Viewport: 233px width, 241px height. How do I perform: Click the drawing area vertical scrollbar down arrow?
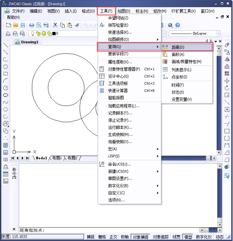(x=219, y=153)
